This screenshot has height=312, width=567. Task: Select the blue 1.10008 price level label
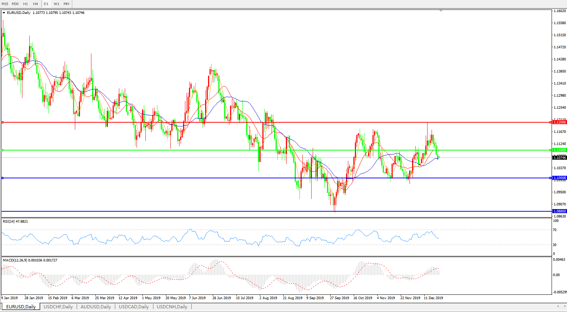click(560, 178)
